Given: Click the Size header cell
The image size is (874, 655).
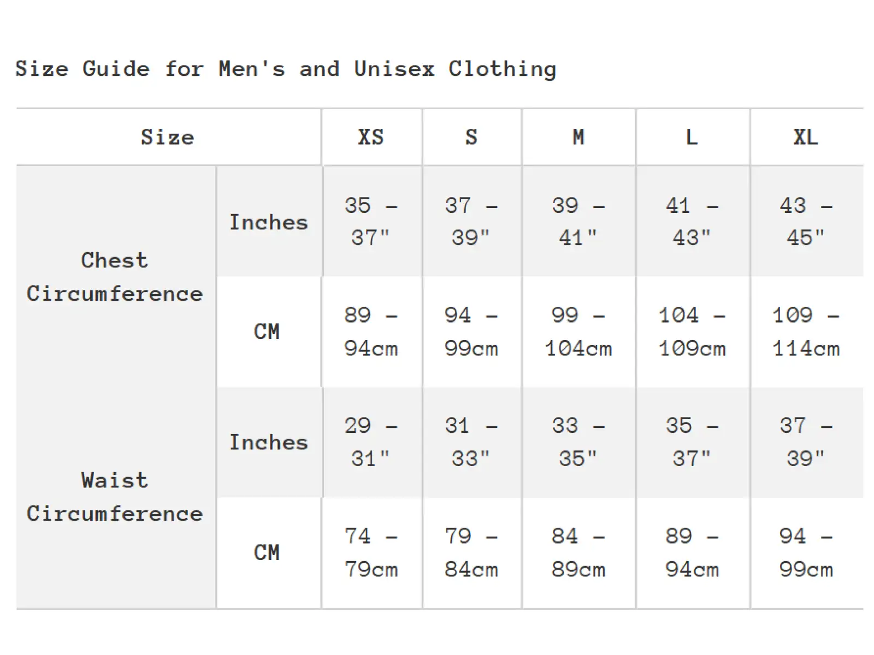Looking at the screenshot, I should (x=168, y=137).
